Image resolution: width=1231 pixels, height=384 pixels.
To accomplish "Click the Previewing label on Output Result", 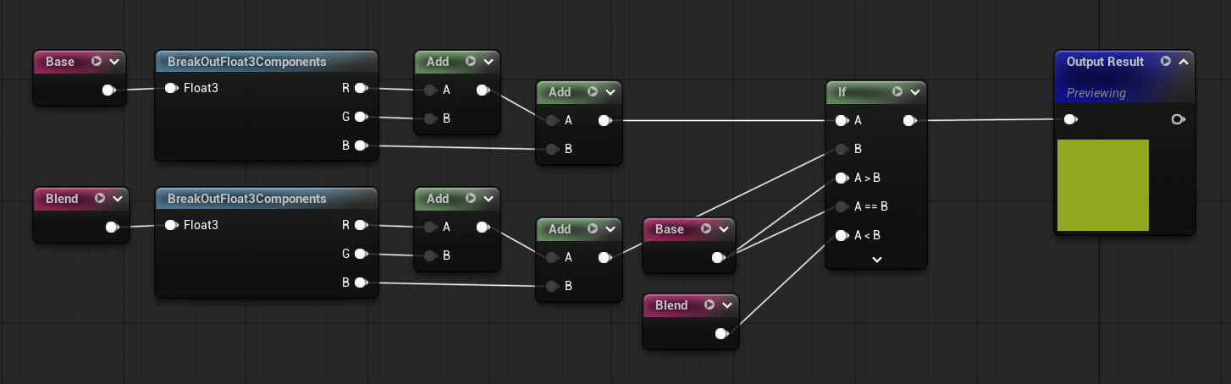I will [1096, 93].
